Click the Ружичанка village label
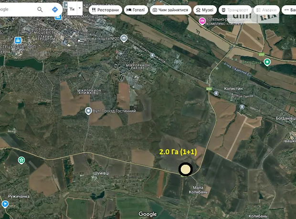 pyautogui.click(x=19, y=197)
